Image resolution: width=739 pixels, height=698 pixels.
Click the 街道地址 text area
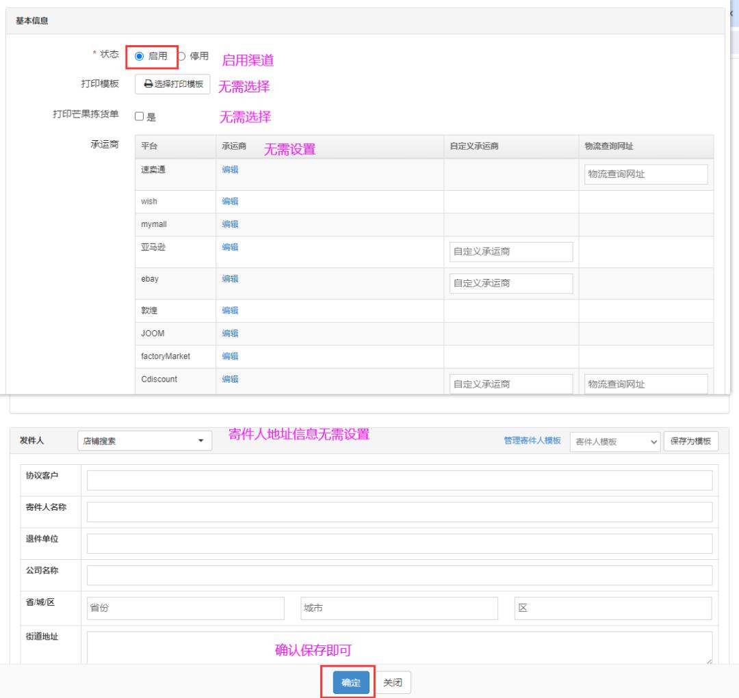tap(400, 646)
